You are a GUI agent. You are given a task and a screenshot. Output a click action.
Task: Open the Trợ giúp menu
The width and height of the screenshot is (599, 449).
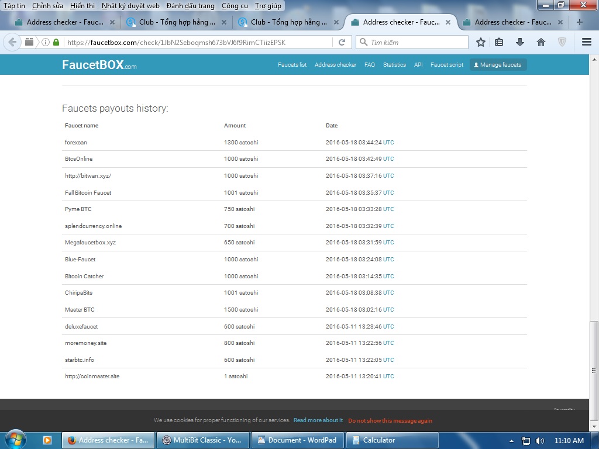pos(268,6)
